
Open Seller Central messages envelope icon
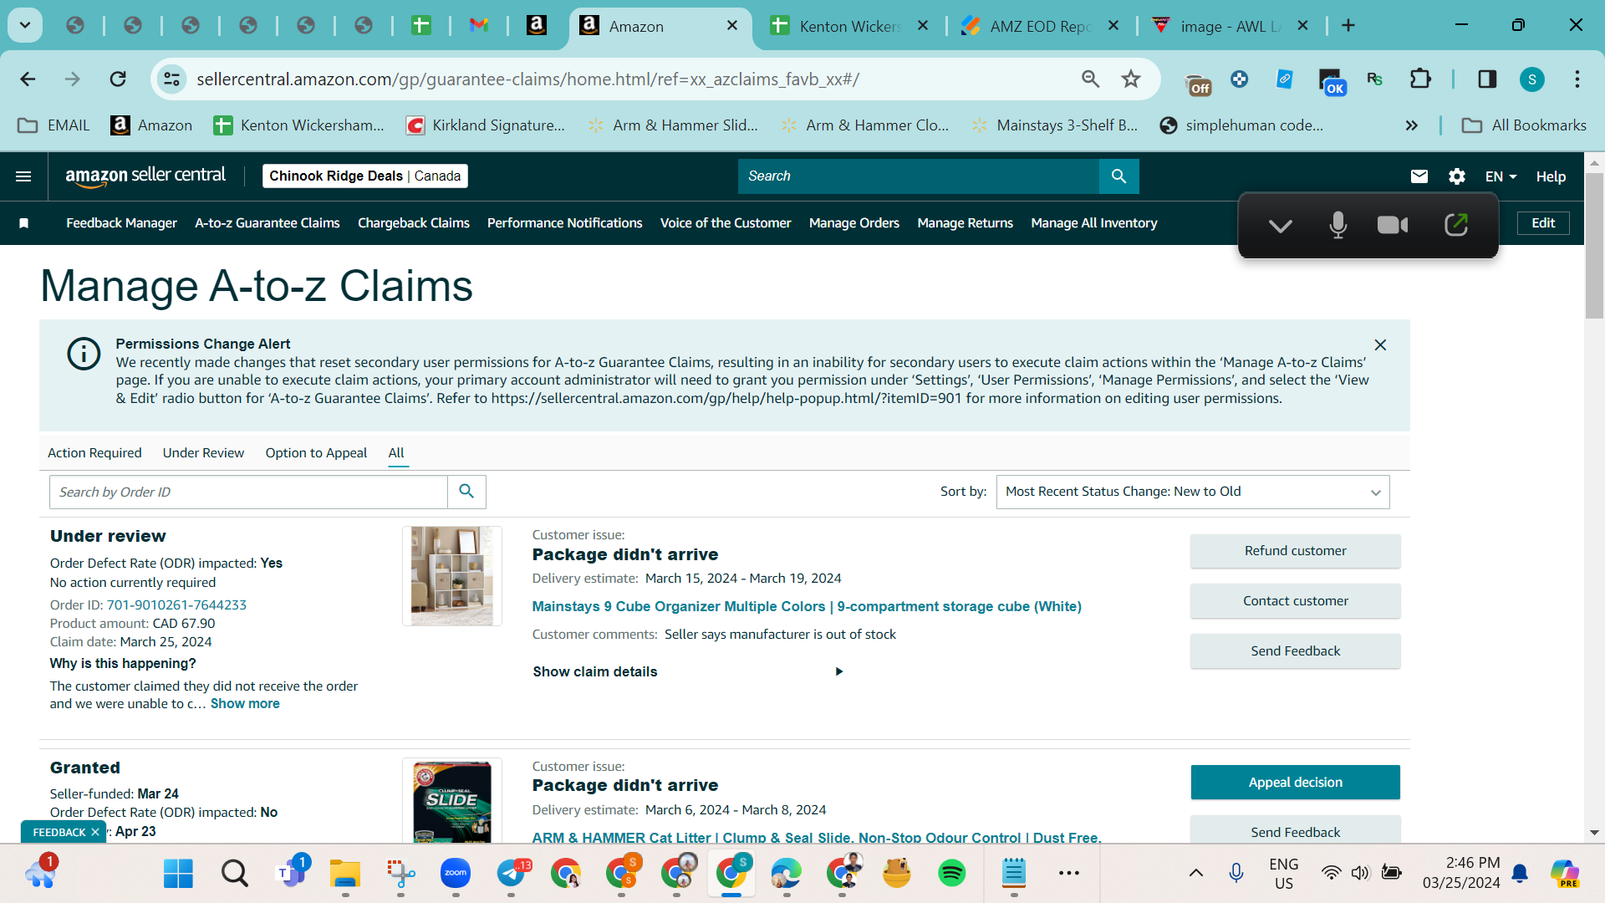pyautogui.click(x=1419, y=176)
